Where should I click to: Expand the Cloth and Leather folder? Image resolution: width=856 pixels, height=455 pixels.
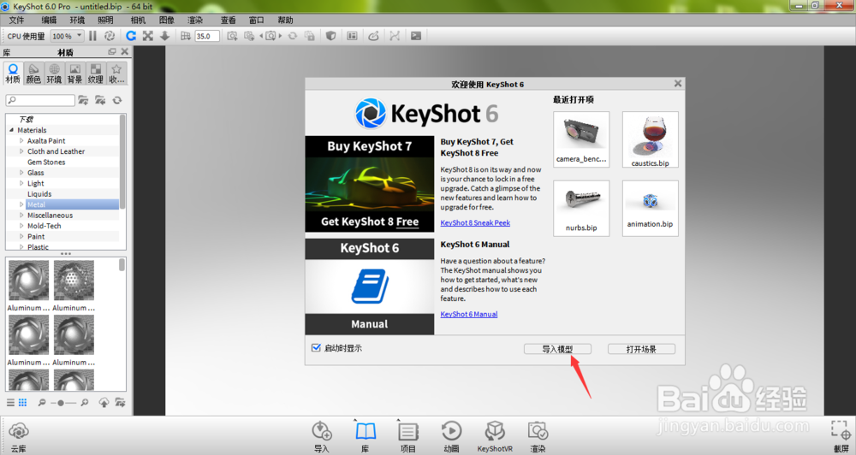click(21, 151)
